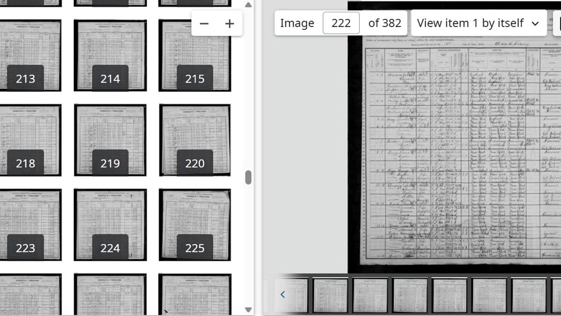This screenshot has width=561, height=316.
Task: Click the zoom in plus icon
Action: click(229, 23)
